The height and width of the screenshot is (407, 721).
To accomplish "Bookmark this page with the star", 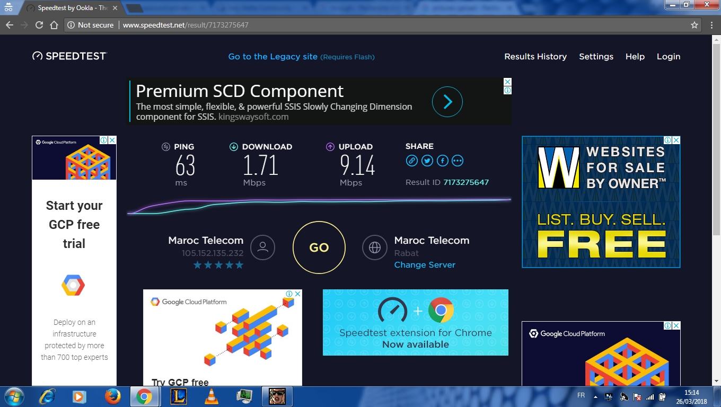I will [x=694, y=25].
